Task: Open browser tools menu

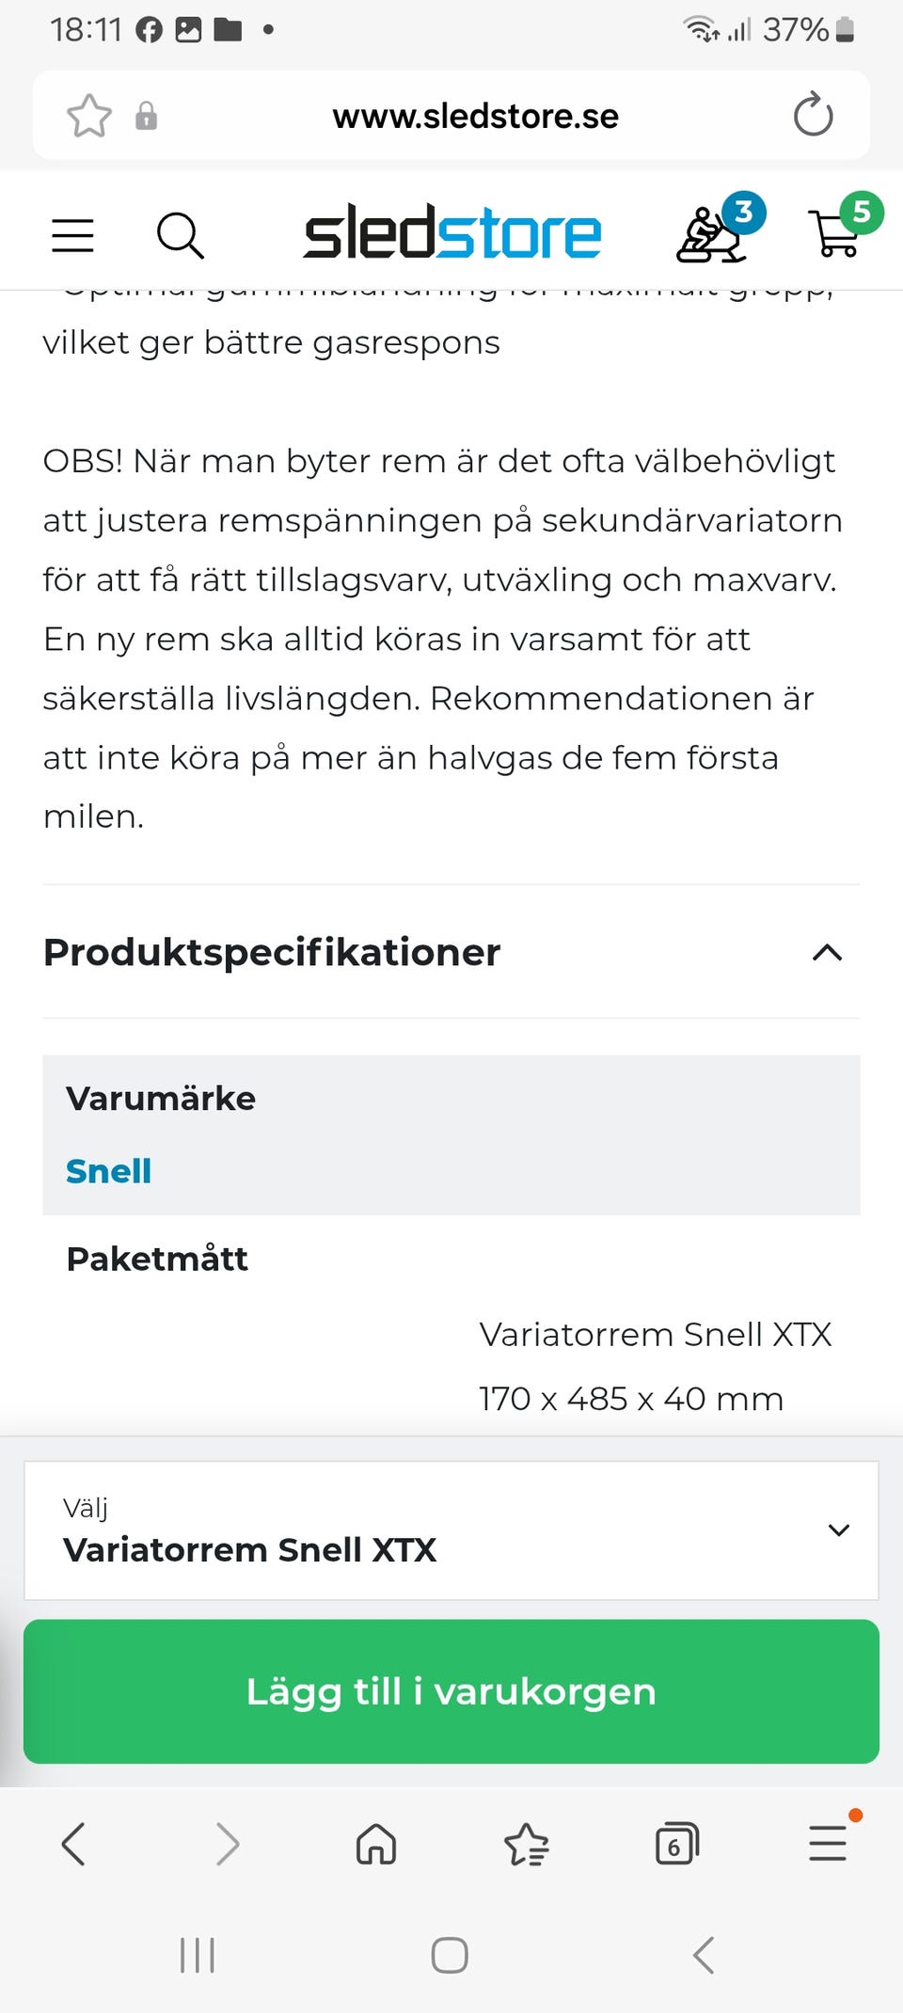Action: point(828,1844)
